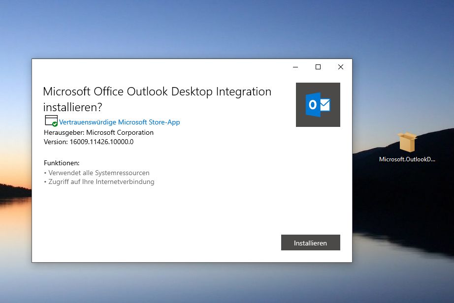
Task: Click the Outlook logo tile in the installer
Action: tap(318, 105)
